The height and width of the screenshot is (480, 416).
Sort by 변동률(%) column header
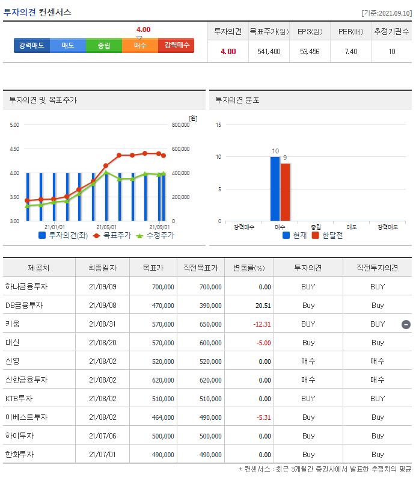click(x=249, y=268)
